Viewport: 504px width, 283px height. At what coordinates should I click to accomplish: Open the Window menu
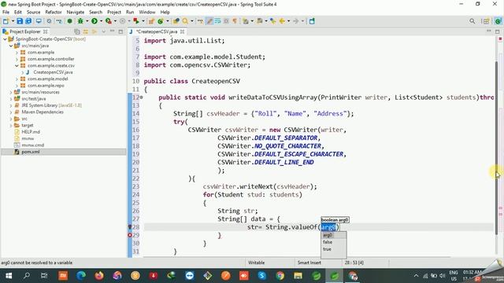[x=147, y=12]
